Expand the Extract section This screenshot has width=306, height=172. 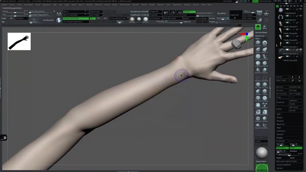[279, 168]
